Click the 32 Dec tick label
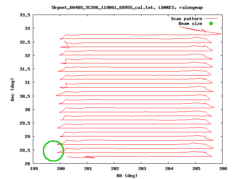Screen dimensions: 239x179 [x=27, y=56]
